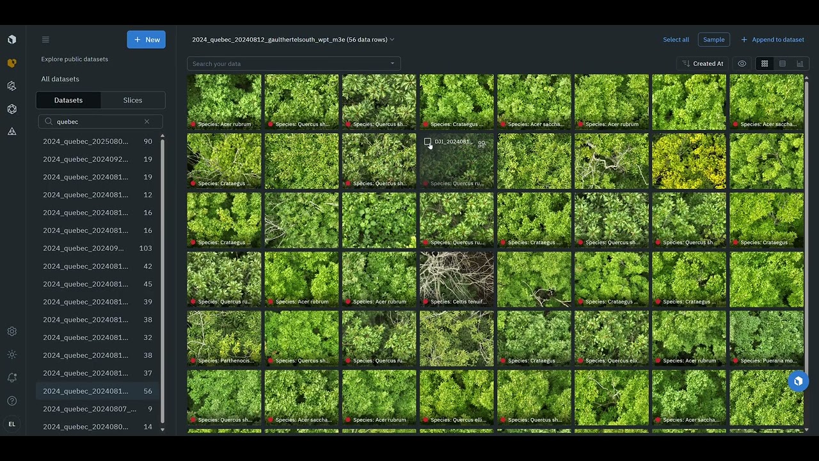The image size is (819, 461).
Task: Select All datasets in the sidebar
Action: point(60,79)
